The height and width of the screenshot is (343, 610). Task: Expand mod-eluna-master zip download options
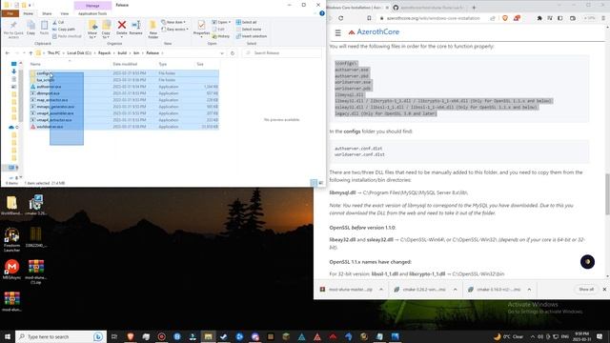point(381,290)
